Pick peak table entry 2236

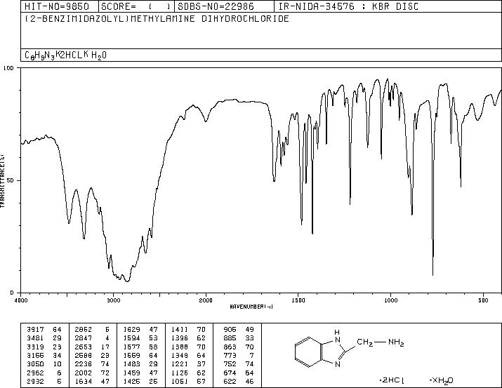click(92, 364)
